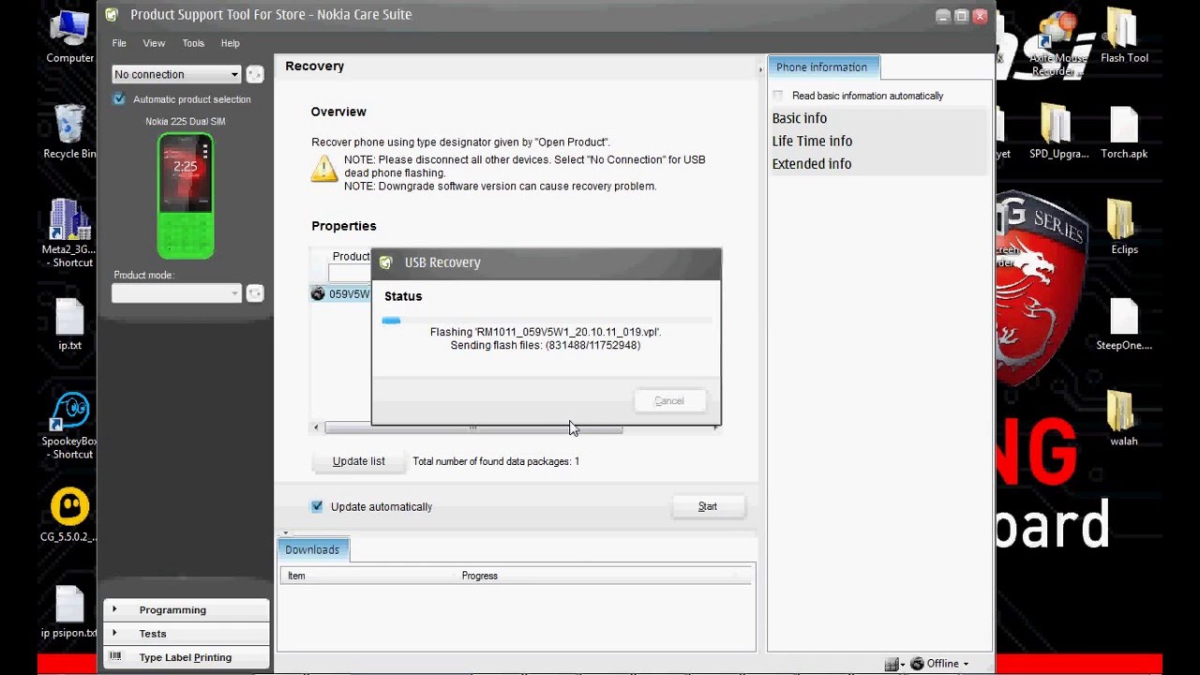1200x675 pixels.
Task: Click the icon beside Product mode dropdown
Action: point(255,293)
